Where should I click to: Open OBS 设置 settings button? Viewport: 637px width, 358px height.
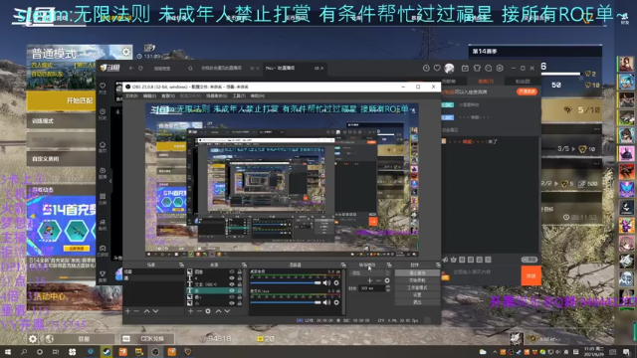click(x=417, y=295)
